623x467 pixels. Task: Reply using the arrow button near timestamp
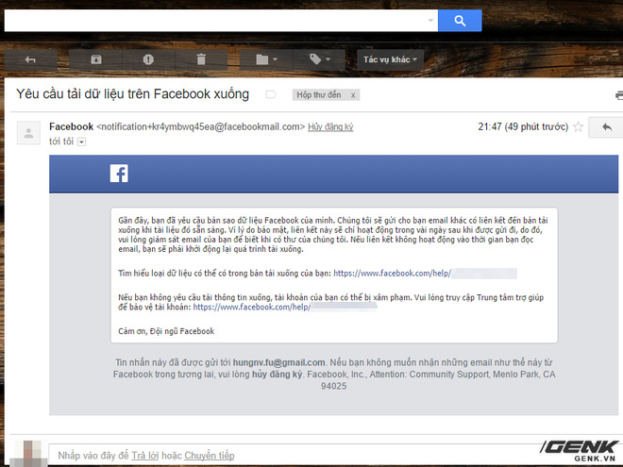606,127
